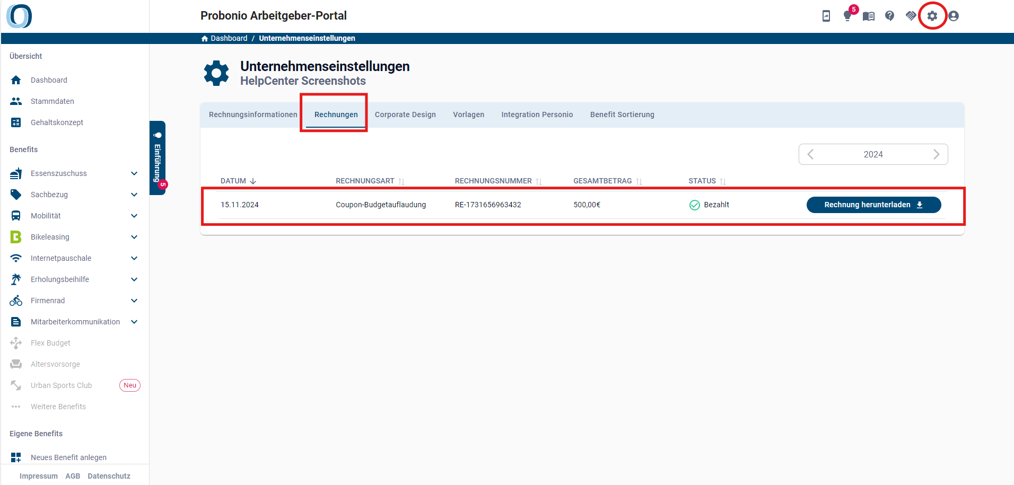Click the Altersvorsorge sofa icon
This screenshot has width=1014, height=485.
[16, 364]
